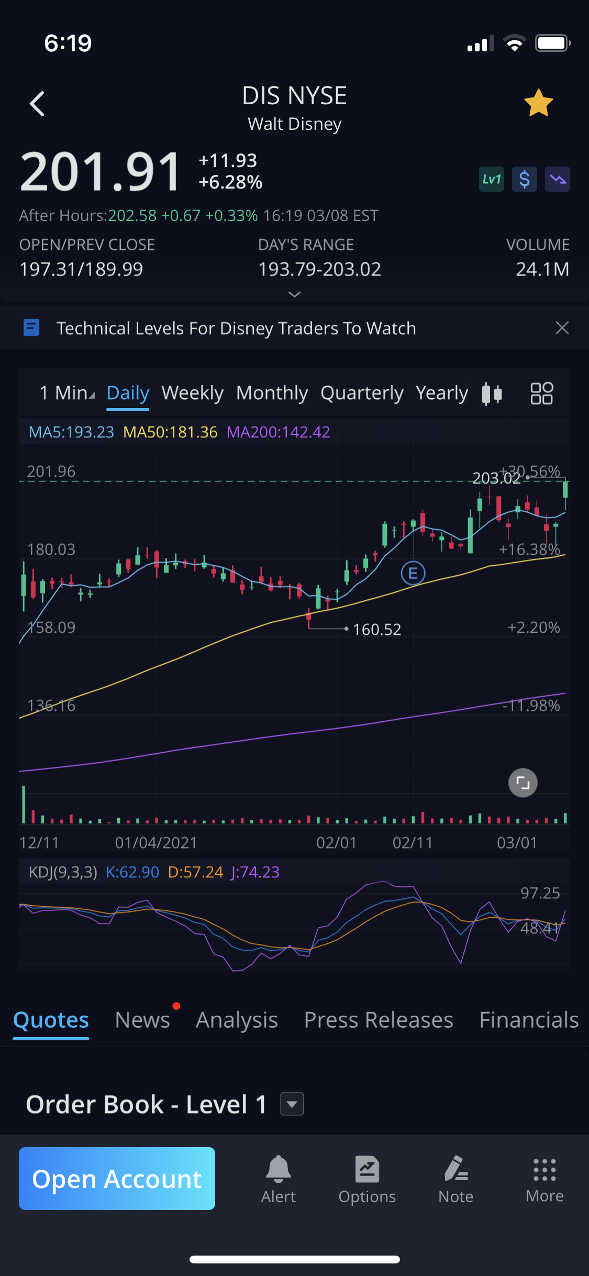
Task: Toggle the candlestick chart style icon
Action: pos(492,393)
